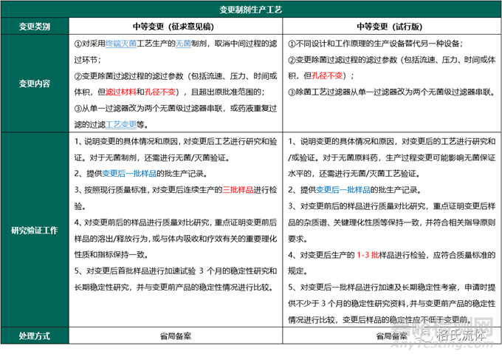Viewport: 502px width, 357px height.
Task: Click blue 变更后一批样品 in draft column
Action: tap(129, 174)
